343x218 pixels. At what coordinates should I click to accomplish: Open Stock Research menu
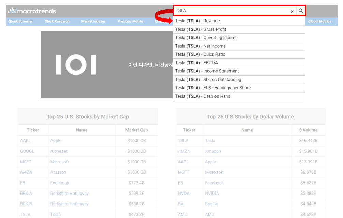tap(57, 21)
